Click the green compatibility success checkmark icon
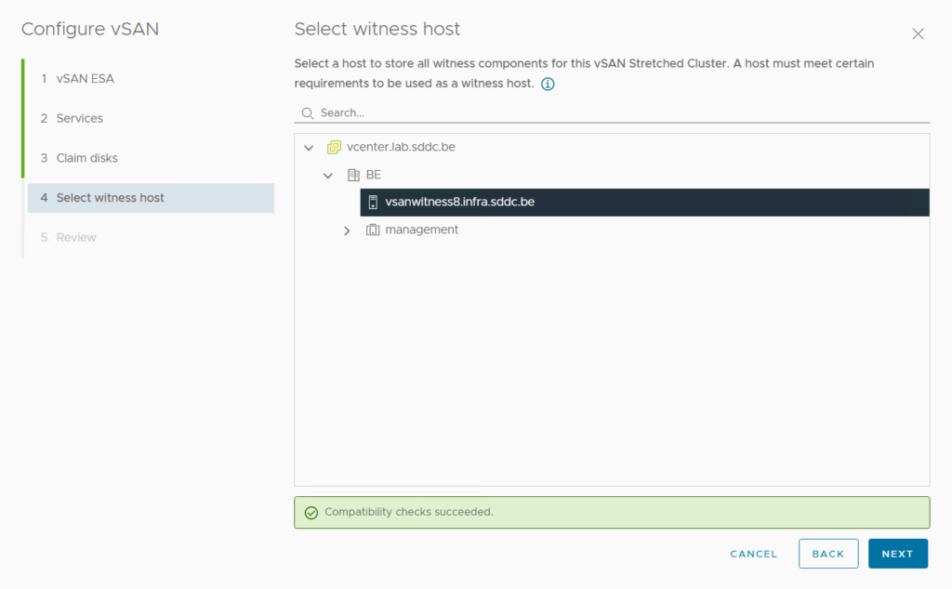Viewport: 952px width, 589px height. 311,513
